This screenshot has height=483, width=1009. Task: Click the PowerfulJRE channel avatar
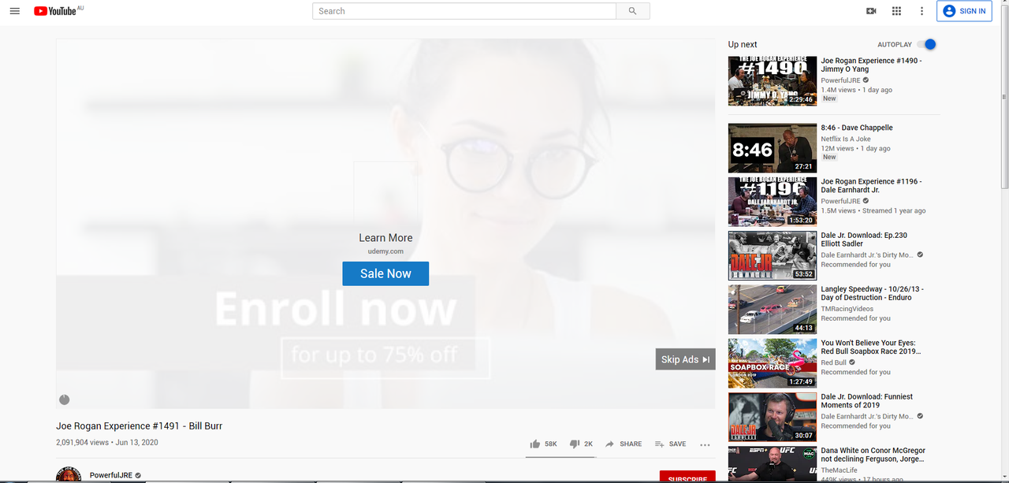[x=69, y=475]
